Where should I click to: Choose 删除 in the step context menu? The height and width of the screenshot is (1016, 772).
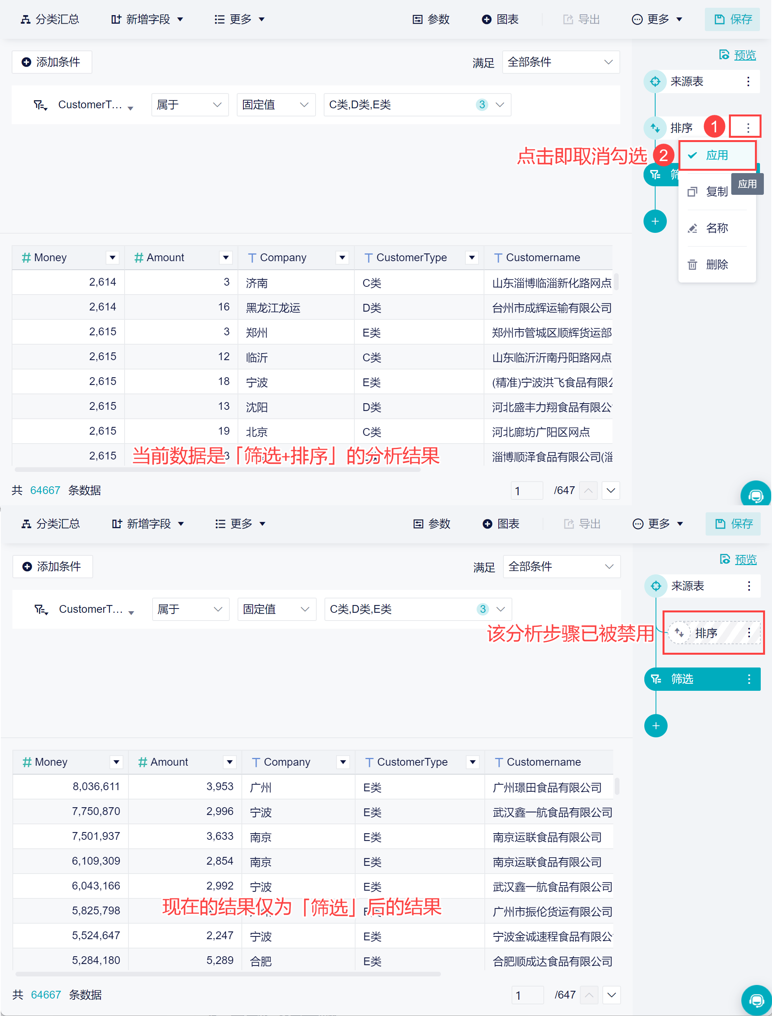(716, 265)
